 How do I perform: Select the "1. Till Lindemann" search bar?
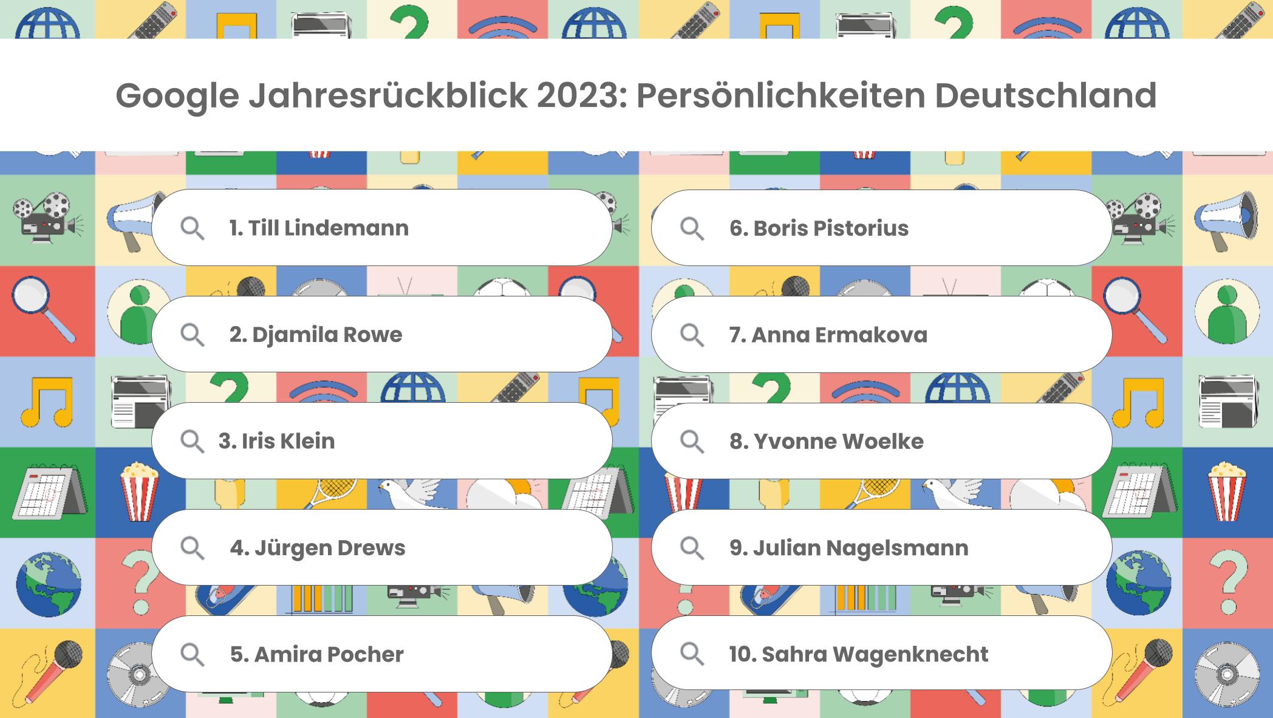click(381, 228)
